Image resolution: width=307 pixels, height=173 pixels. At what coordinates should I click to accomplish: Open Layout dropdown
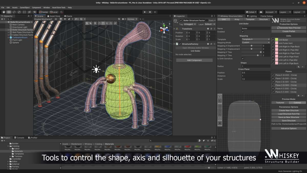[299, 12]
